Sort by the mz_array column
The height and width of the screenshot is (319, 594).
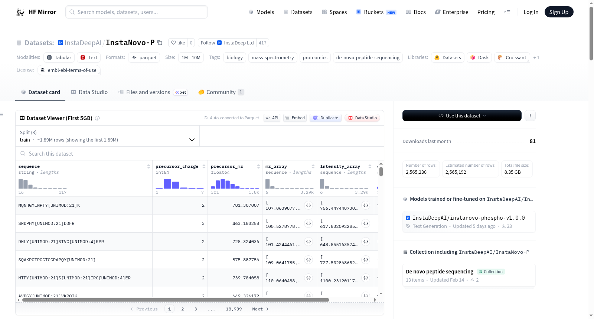point(313,166)
